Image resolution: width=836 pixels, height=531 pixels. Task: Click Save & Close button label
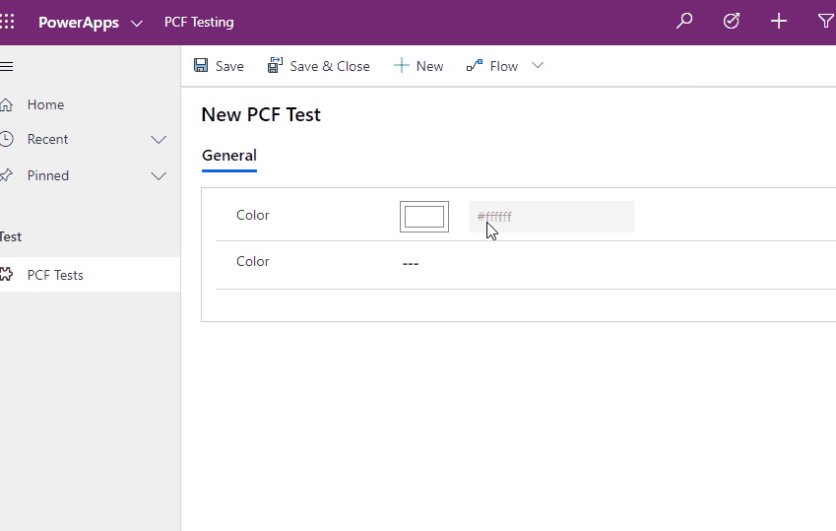330,66
